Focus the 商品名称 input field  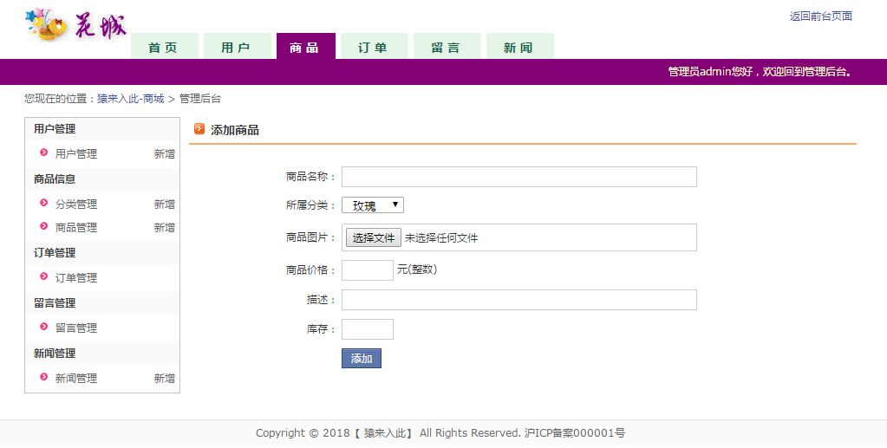[x=519, y=177]
